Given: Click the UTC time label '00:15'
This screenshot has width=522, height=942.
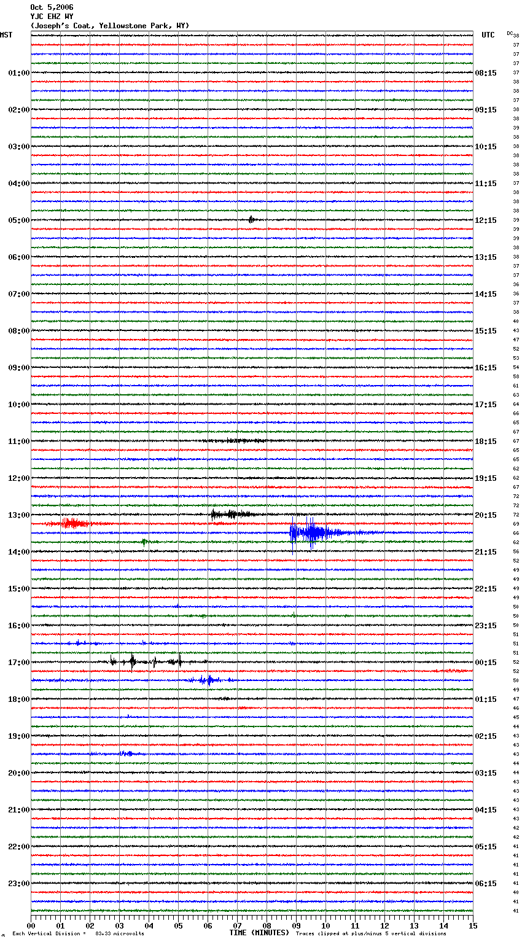Looking at the screenshot, I should tap(486, 663).
